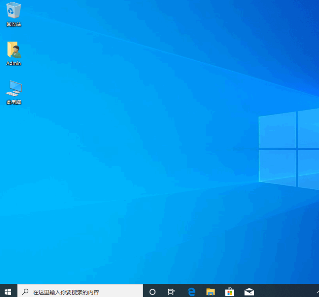
Task: Open File Explorer from the taskbar
Action: pyautogui.click(x=210, y=291)
